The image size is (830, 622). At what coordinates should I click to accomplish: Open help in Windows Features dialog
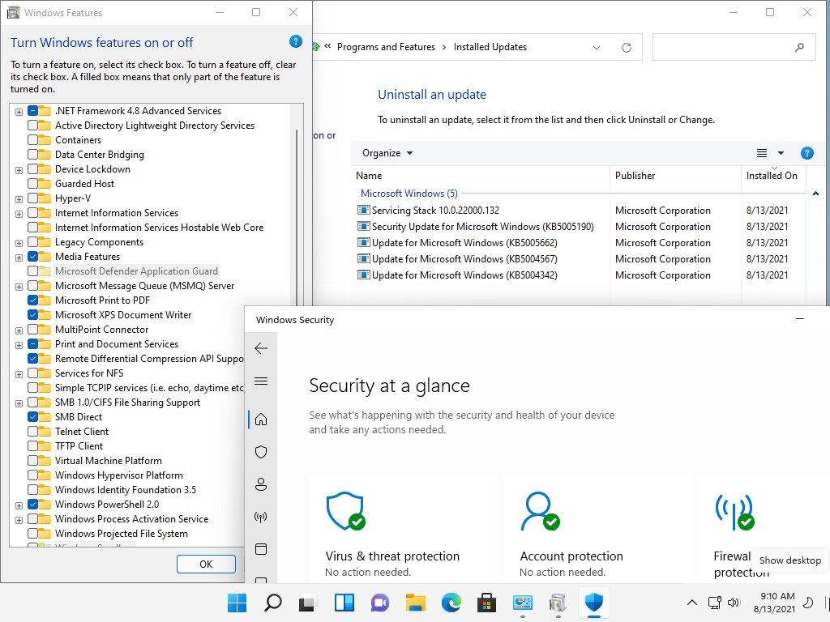pyautogui.click(x=296, y=41)
